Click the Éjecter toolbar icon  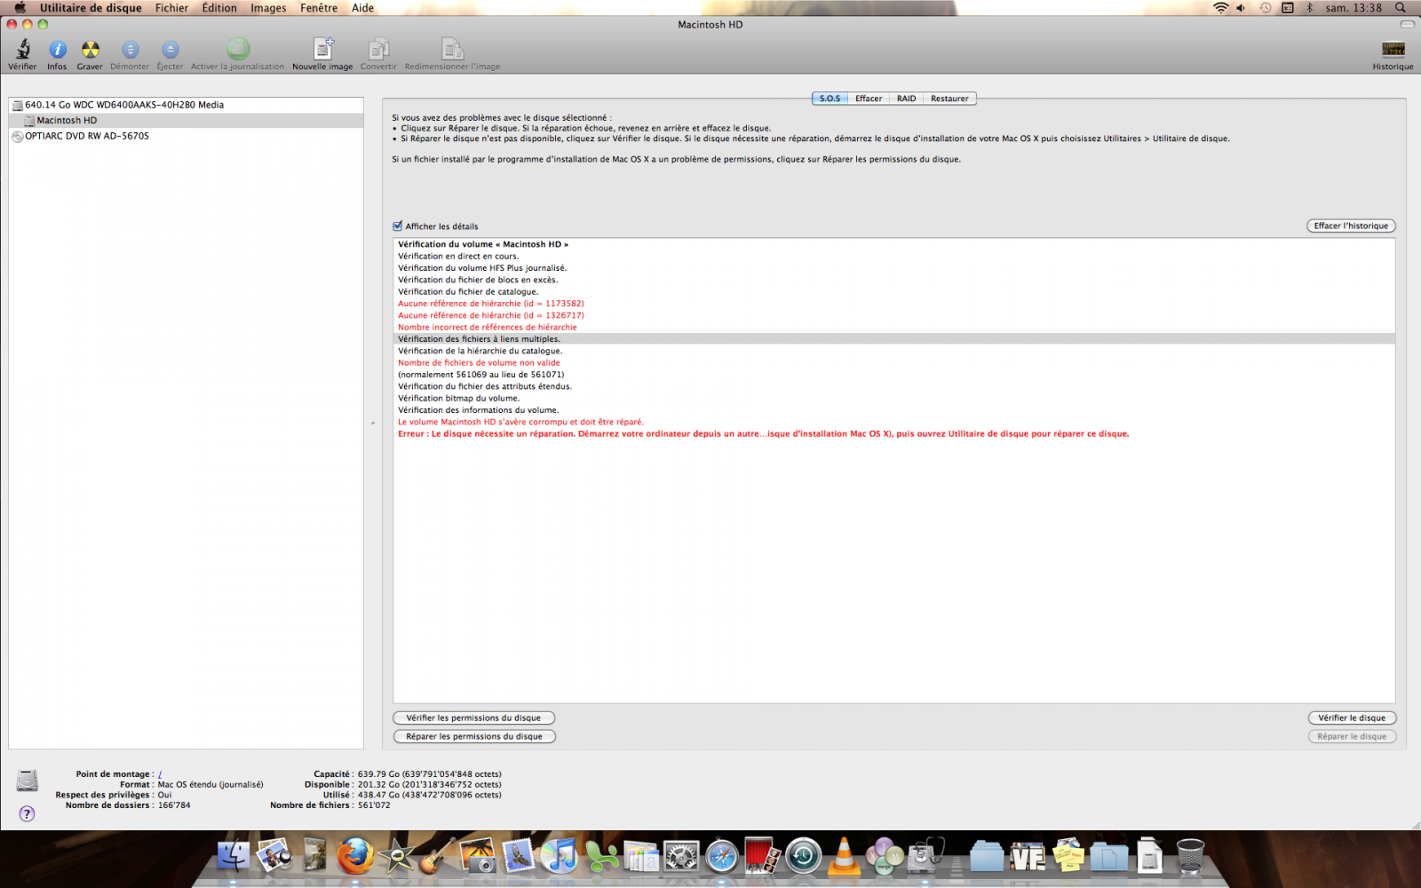point(170,50)
